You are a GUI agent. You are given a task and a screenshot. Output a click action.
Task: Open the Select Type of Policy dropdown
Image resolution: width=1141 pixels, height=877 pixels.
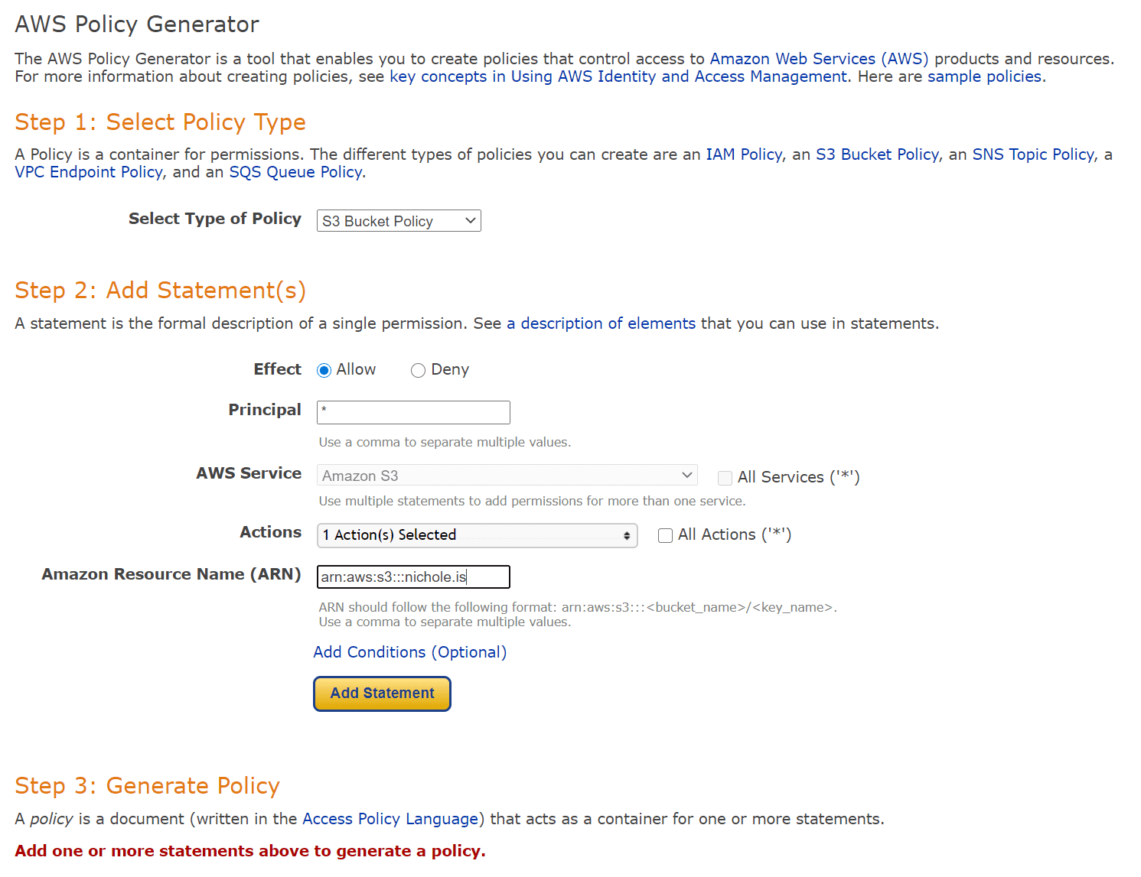click(399, 221)
